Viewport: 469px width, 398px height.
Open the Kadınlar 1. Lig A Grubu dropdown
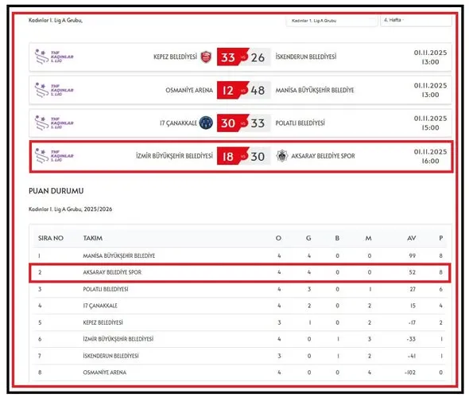[331, 21]
